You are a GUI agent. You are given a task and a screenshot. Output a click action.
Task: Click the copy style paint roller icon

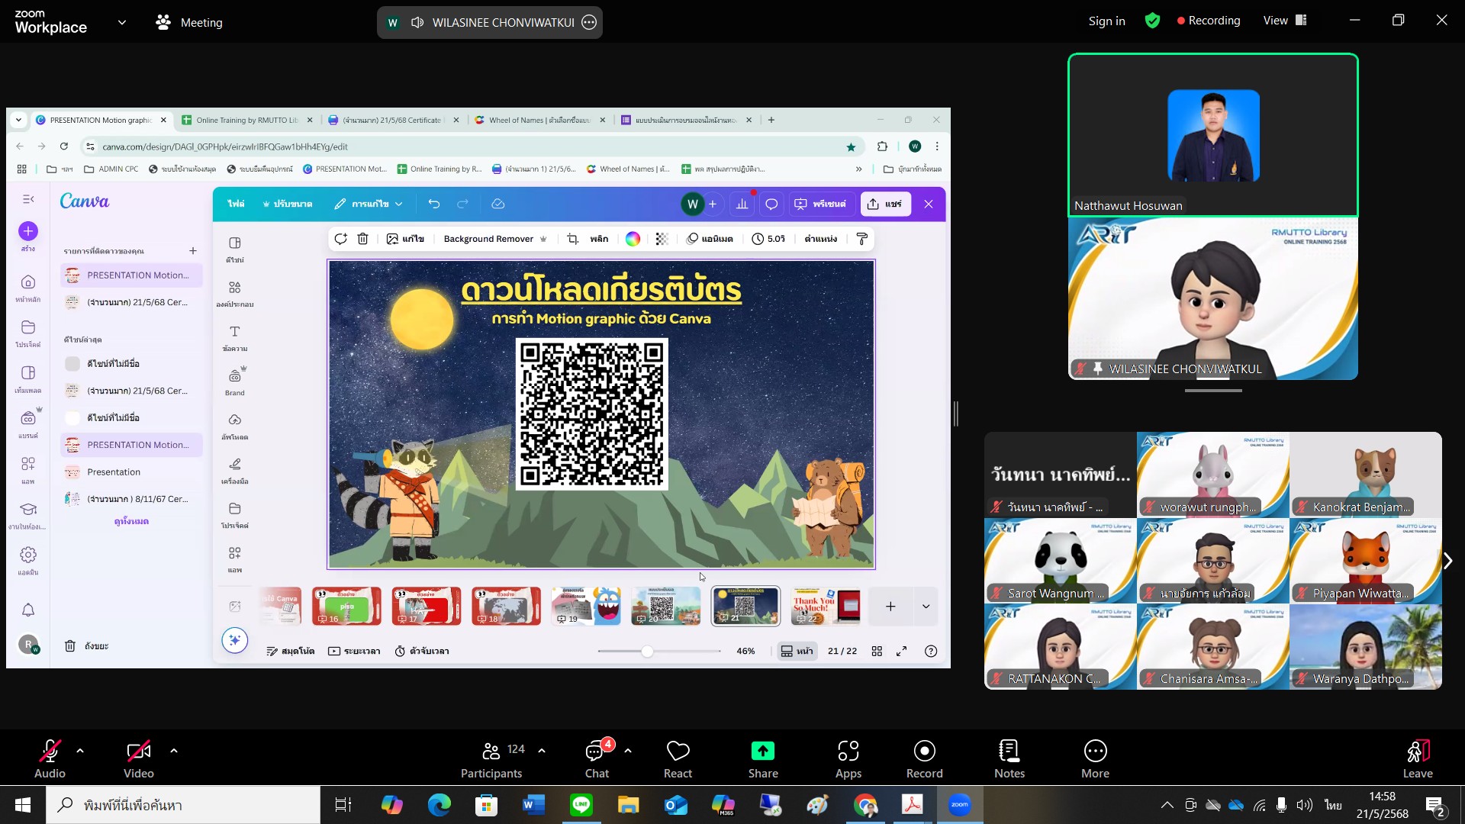click(x=861, y=239)
